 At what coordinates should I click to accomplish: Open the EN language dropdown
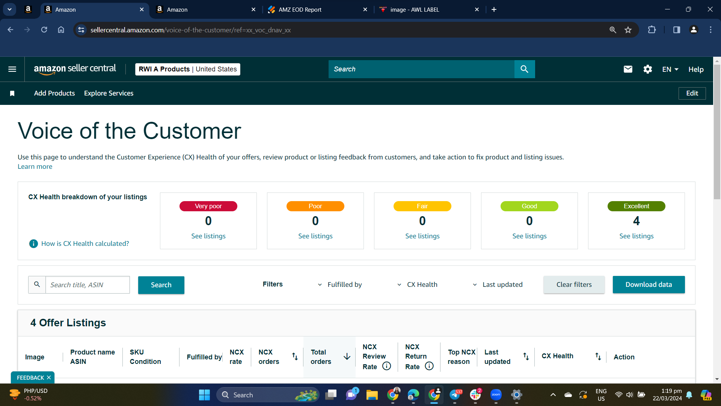670,69
